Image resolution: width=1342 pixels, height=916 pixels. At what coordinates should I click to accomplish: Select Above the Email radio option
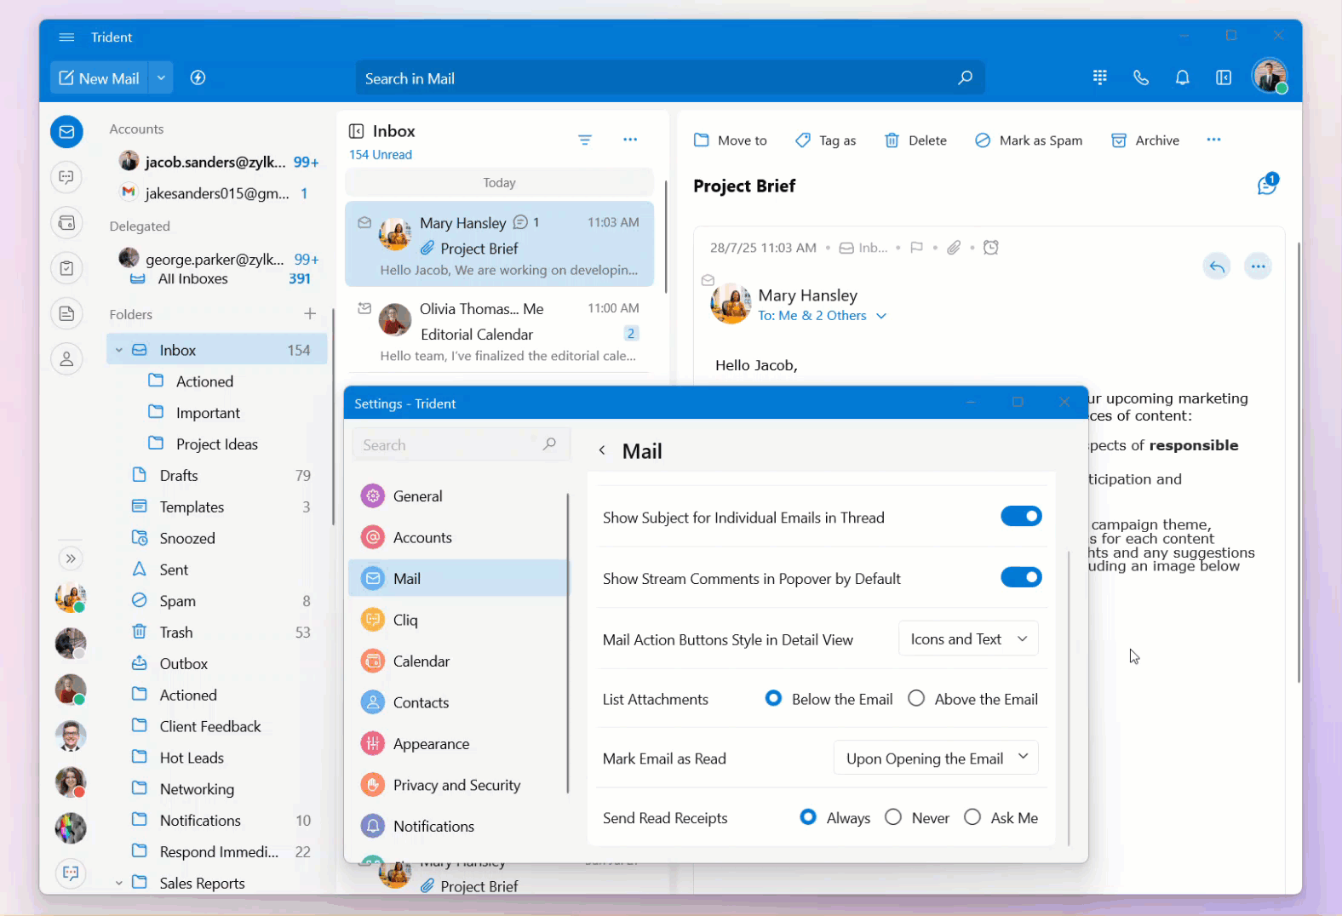click(x=916, y=698)
